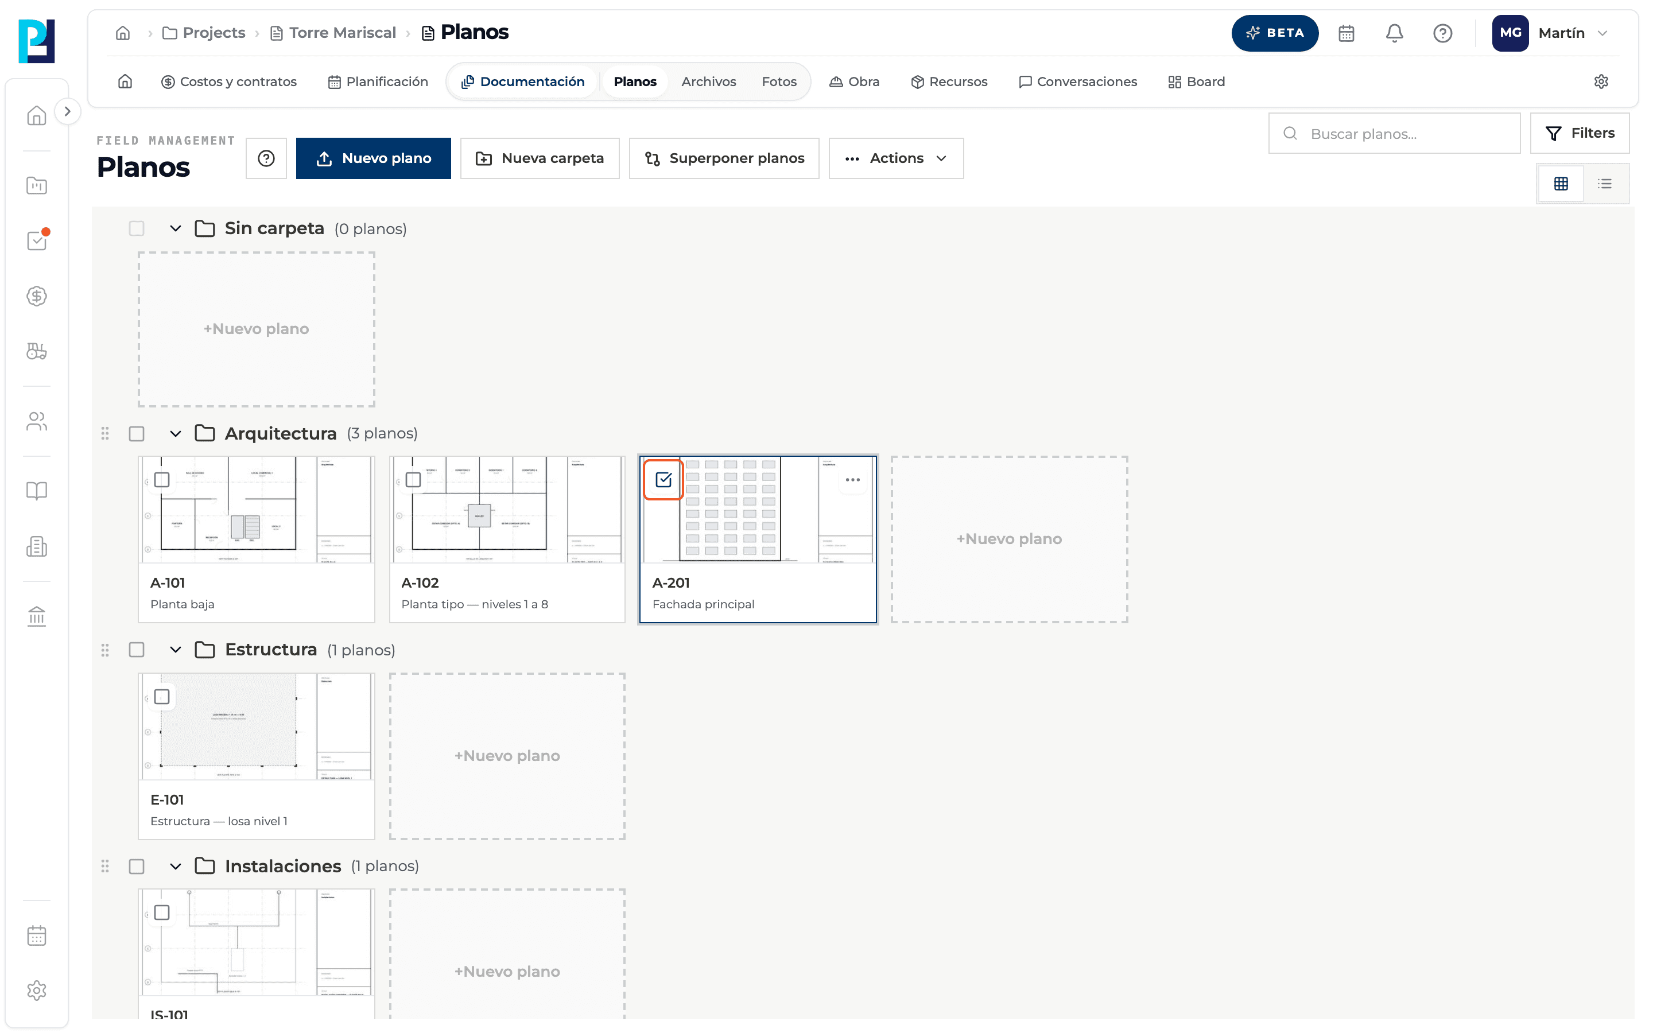Select the A-102 plan checkbox
This screenshot has height=1033, width=1653.
pyautogui.click(x=413, y=480)
